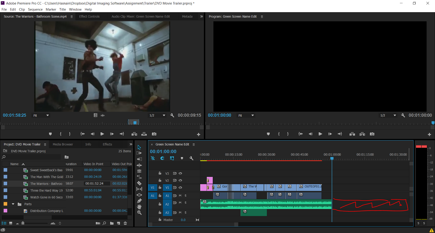Click blue label swatch of Sweet Sweetback's
Screen dimensions: 435x233
(x=5, y=170)
